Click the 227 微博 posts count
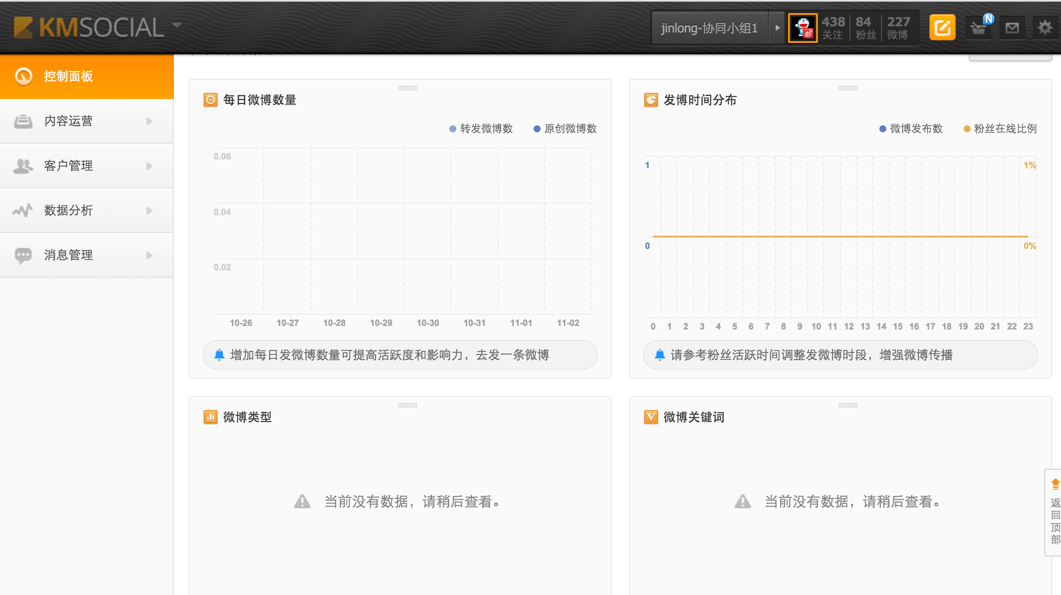This screenshot has height=595, width=1061. click(x=898, y=28)
